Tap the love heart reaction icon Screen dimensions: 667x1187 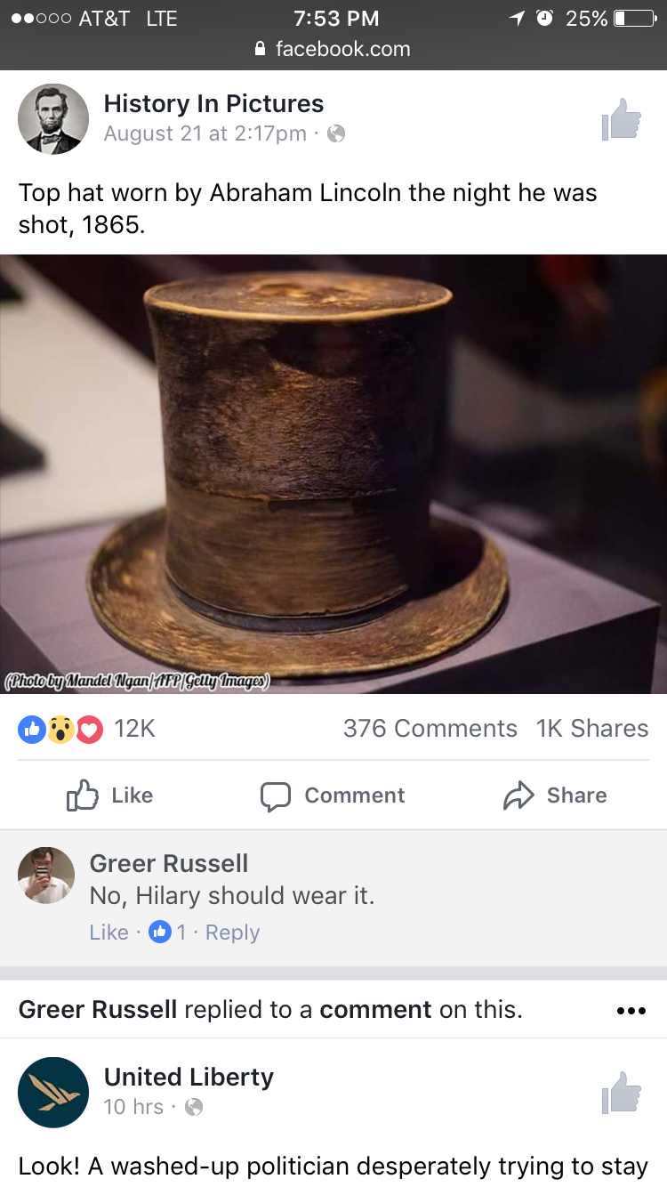click(x=89, y=730)
